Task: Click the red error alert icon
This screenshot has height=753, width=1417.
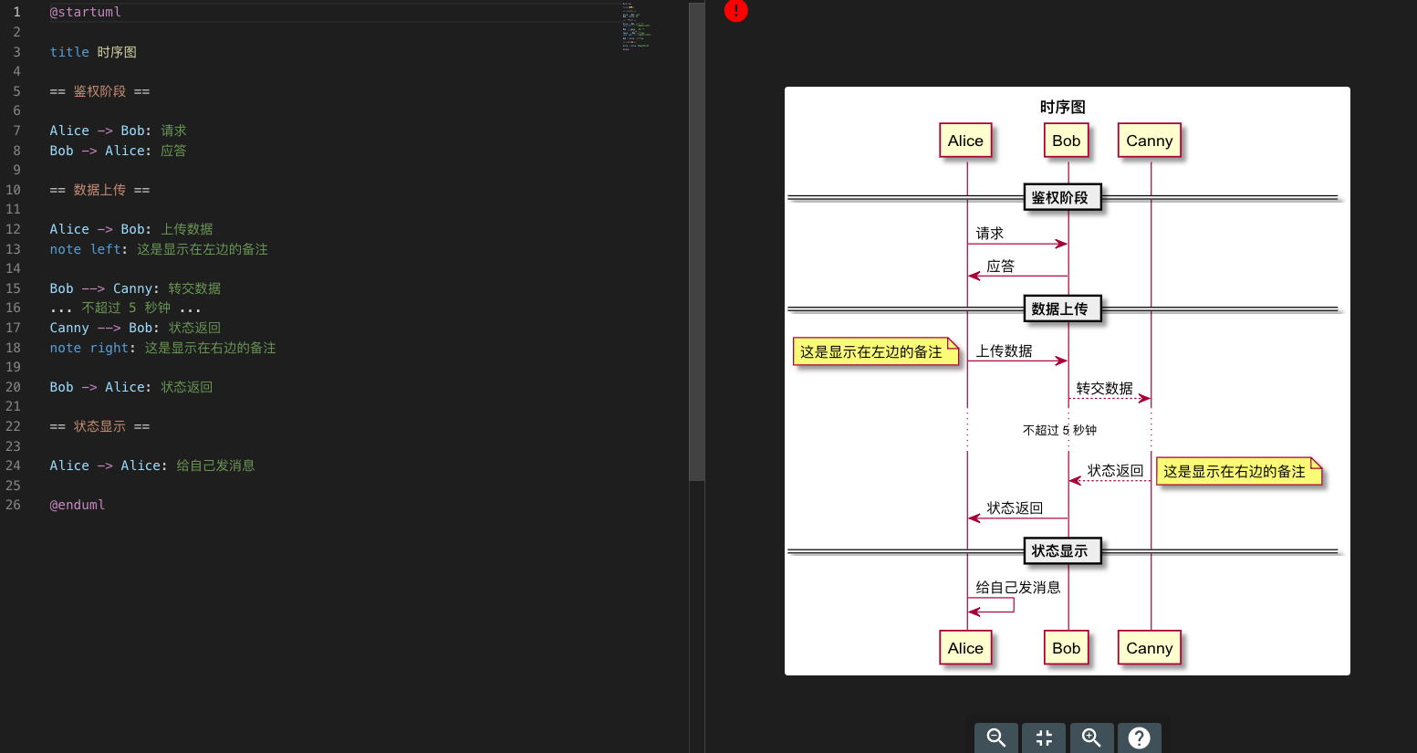Action: (735, 10)
